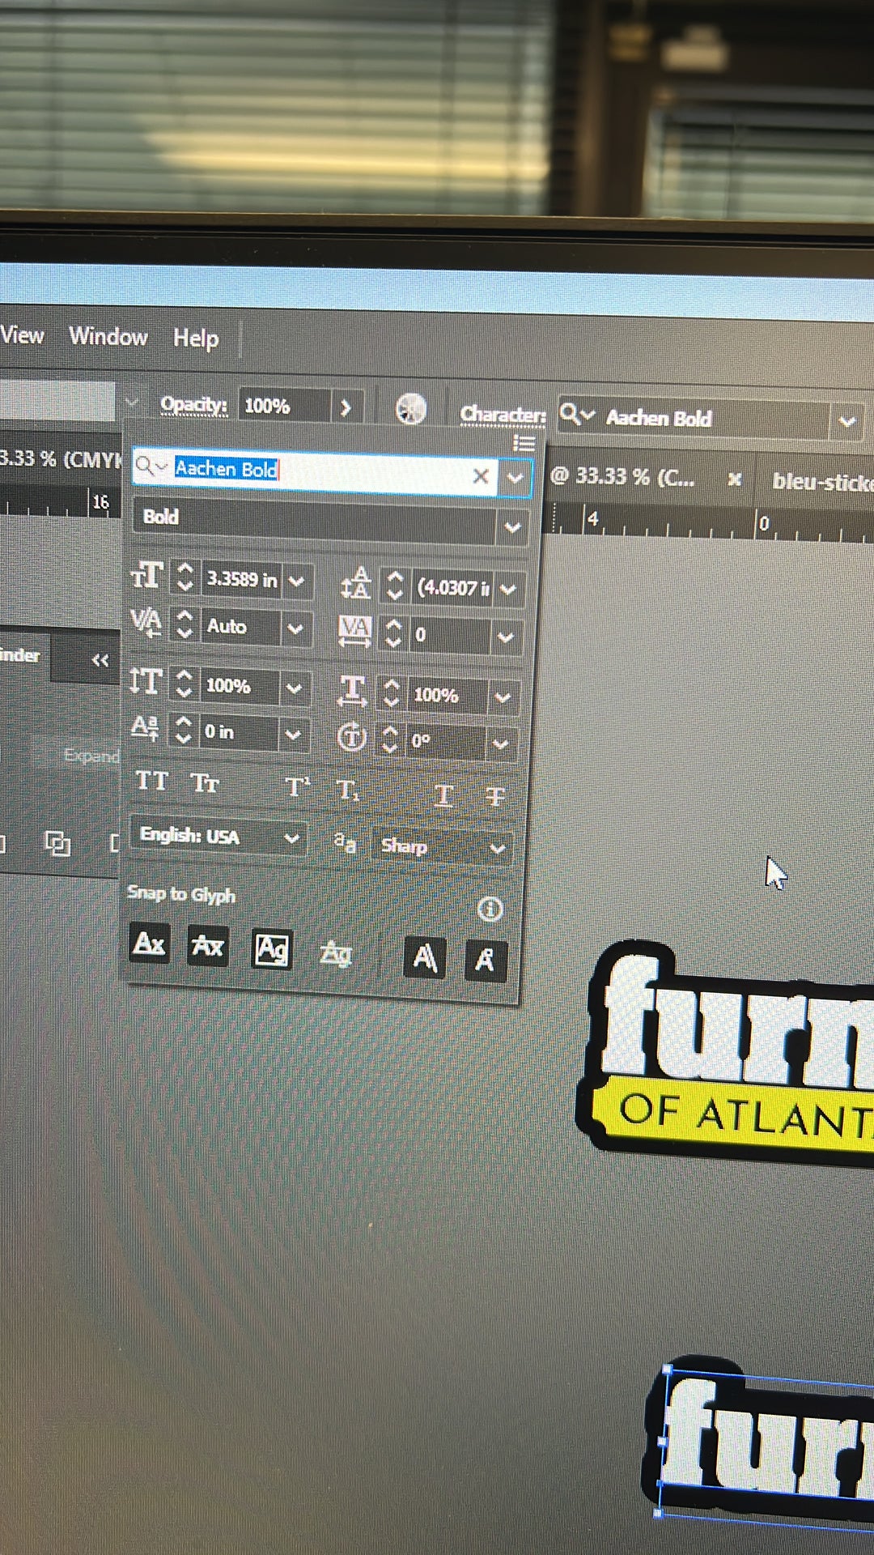Open the leading dropdown arrow
Screen dimensions: 874x1555
click(x=509, y=590)
